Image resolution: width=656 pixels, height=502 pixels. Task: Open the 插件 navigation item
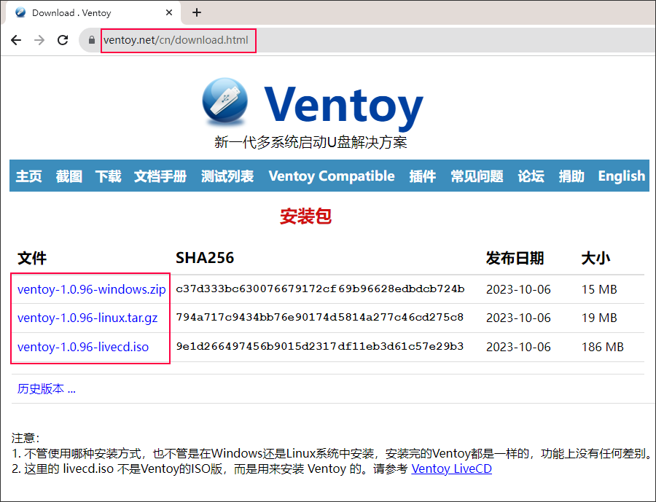422,176
